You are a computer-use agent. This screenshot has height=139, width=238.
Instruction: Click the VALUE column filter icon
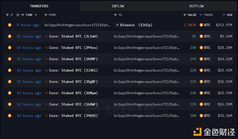(185, 15)
